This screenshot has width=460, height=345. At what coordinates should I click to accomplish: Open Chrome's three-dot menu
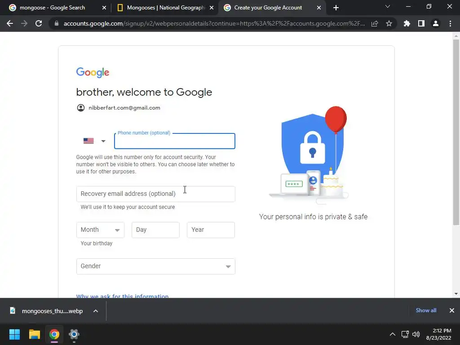point(450,23)
